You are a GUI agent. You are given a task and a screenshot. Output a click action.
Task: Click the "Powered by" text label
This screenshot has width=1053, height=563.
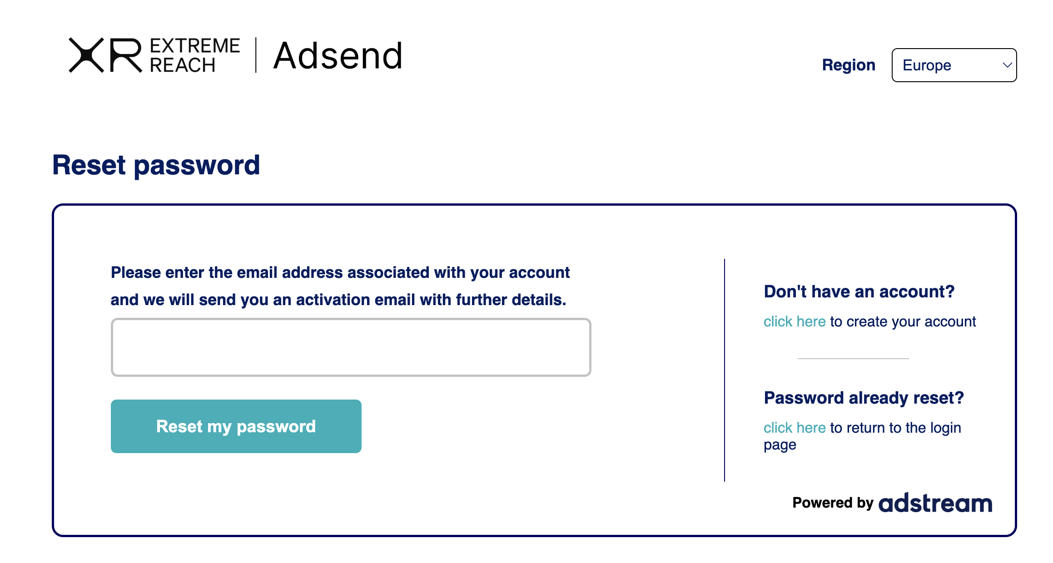click(832, 503)
